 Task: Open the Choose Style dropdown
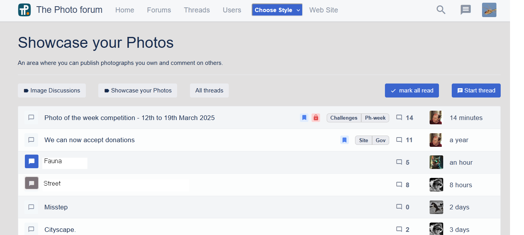pyautogui.click(x=277, y=10)
